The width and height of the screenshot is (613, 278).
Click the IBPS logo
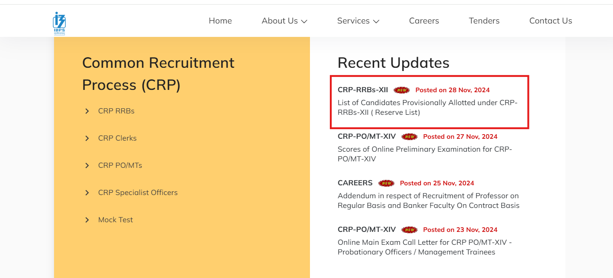[59, 21]
